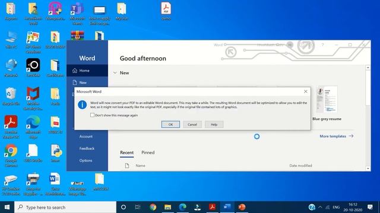Open Options in Word sidebar
The height and width of the screenshot is (213, 380).
coord(85,160)
